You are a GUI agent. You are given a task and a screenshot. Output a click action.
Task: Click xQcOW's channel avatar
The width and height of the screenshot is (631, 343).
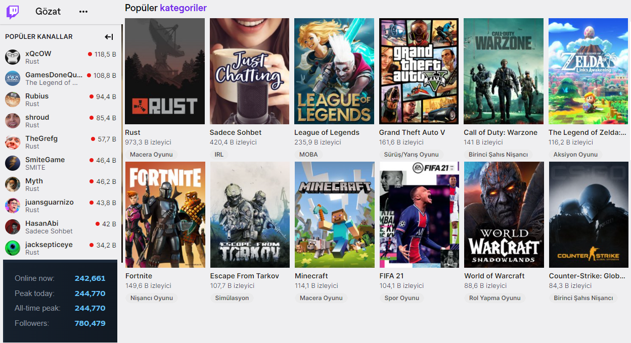point(13,57)
